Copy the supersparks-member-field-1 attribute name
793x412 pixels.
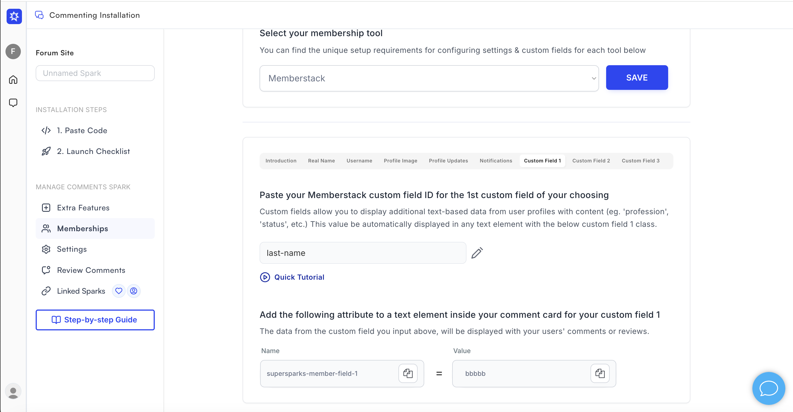[407, 373]
